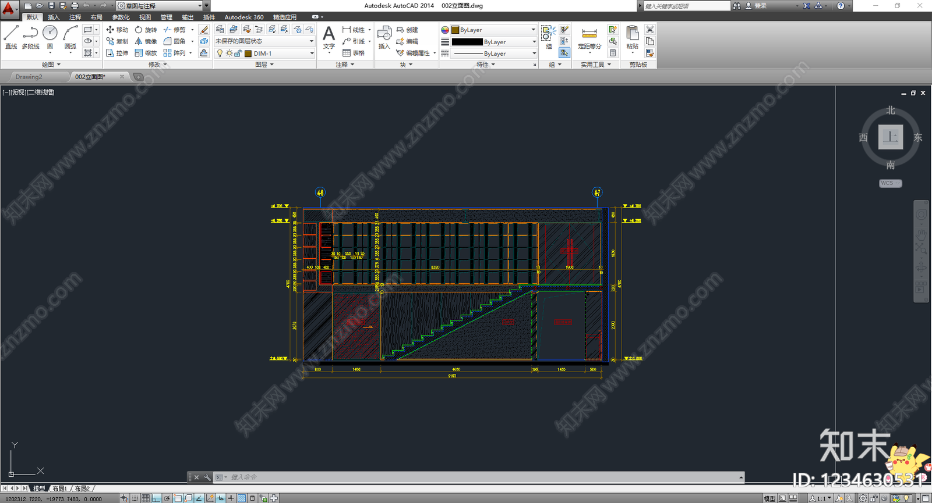Toggle the layer lock icon for DIM-1
Viewport: 932px width, 503px height.
point(238,53)
